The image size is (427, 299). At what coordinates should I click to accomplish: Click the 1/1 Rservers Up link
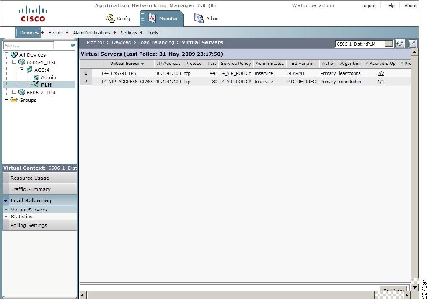coord(381,82)
